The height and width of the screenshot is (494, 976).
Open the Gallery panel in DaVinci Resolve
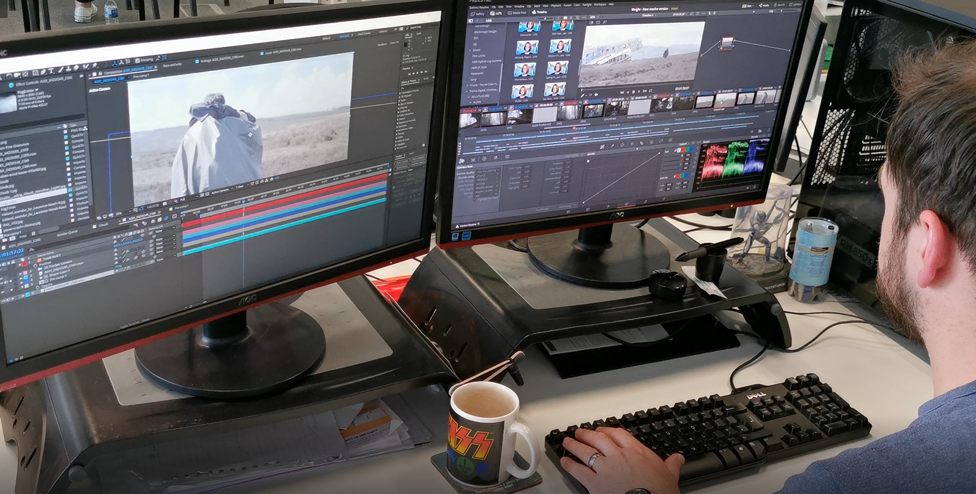(478, 14)
